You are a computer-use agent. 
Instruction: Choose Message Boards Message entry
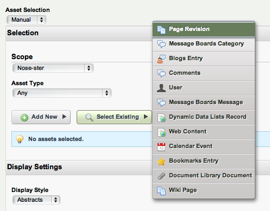[x=204, y=103]
